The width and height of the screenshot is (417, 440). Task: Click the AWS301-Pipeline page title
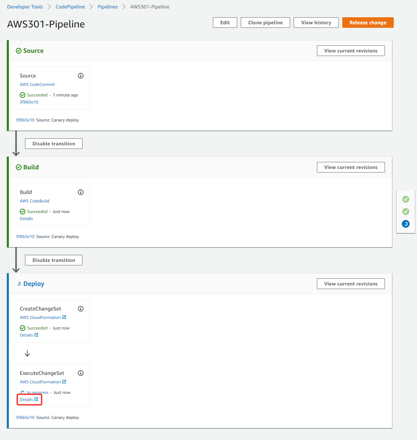[46, 24]
